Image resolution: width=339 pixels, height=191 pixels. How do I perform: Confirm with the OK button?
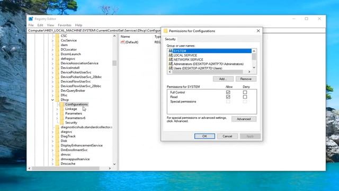pyautogui.click(x=204, y=136)
